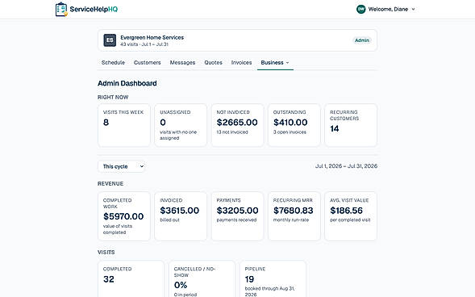Screen dimensions: 475x297
Task: Open the Welcome, Diane account menu
Action: tap(385, 9)
